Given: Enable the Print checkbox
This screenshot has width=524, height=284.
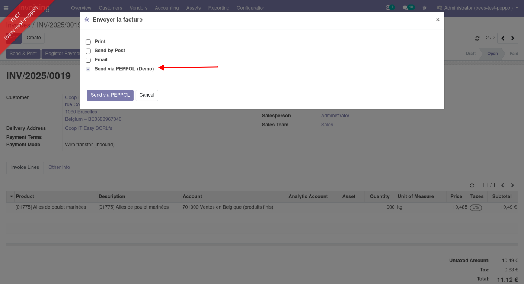Looking at the screenshot, I should coord(88,42).
